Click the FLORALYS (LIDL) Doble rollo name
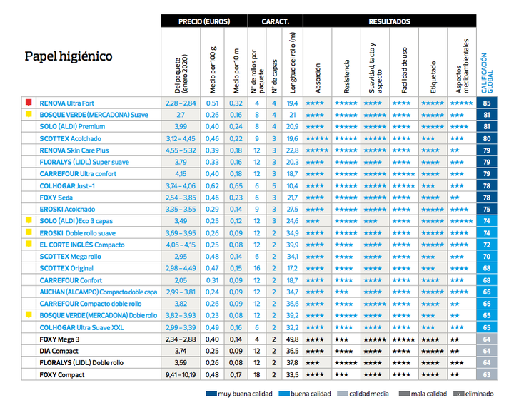Image resolution: width=514 pixels, height=405 pixels. tap(81, 363)
